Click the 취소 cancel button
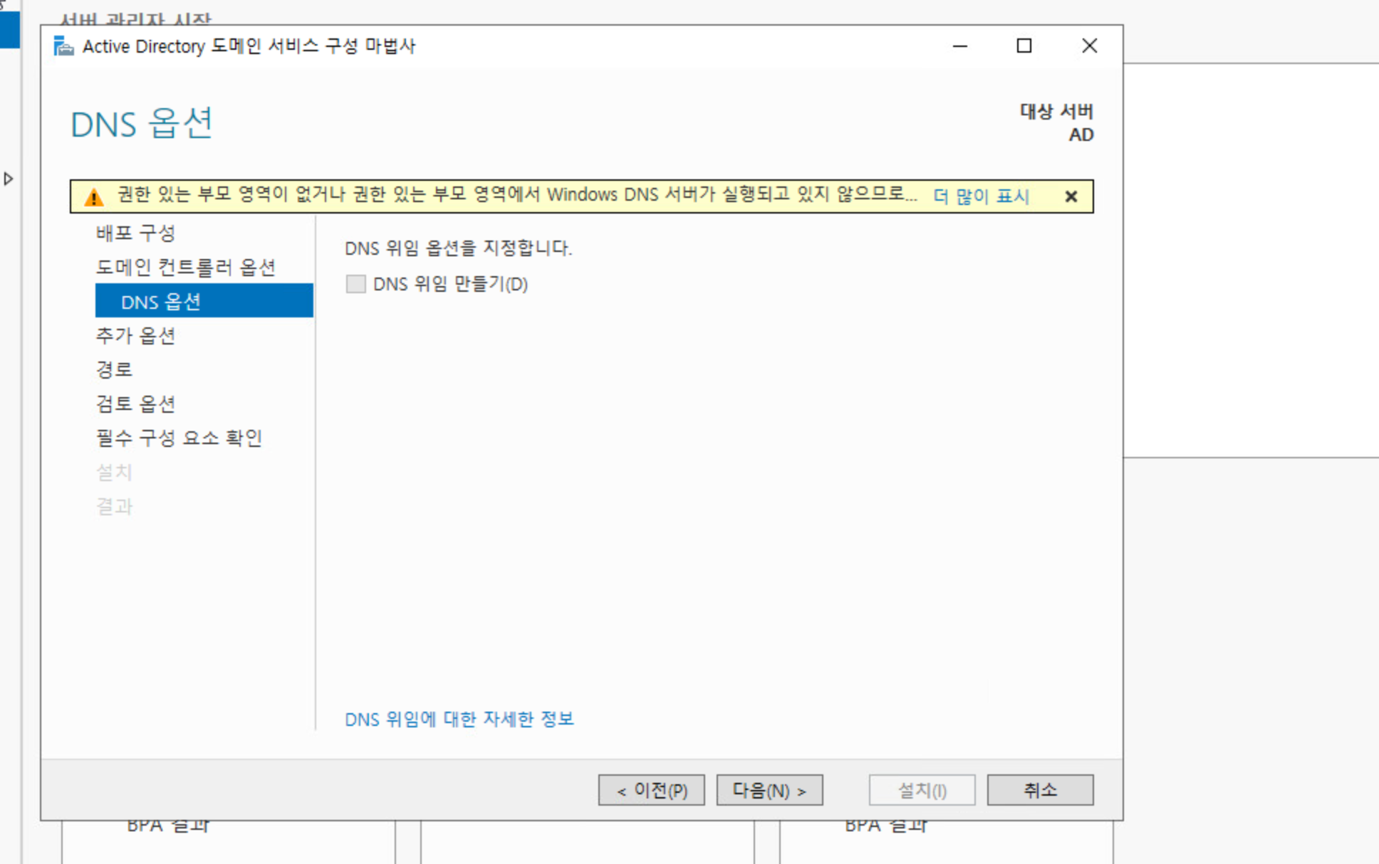 click(1039, 790)
